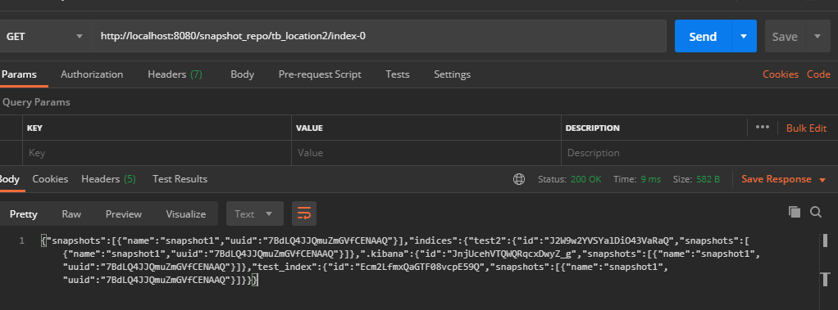Image resolution: width=838 pixels, height=310 pixels.
Task: Open the Test Results tab
Action: 180,179
